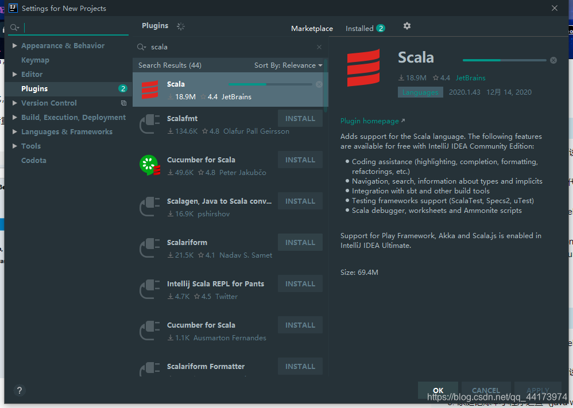The height and width of the screenshot is (408, 573).
Task: Expand the Tools settings node
Action: [14, 146]
